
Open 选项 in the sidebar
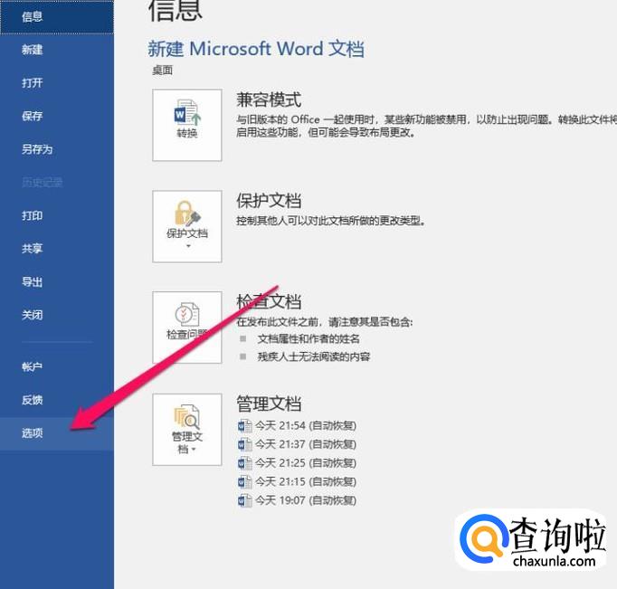click(x=57, y=433)
